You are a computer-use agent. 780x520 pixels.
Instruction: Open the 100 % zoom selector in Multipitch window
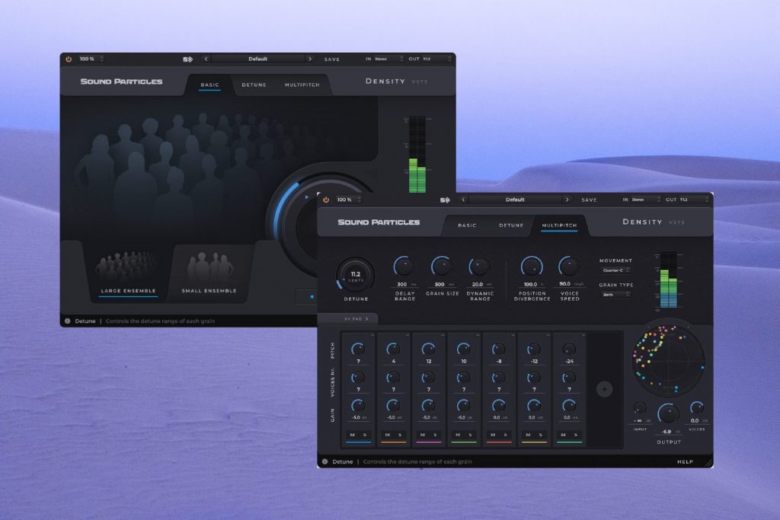pyautogui.click(x=349, y=199)
